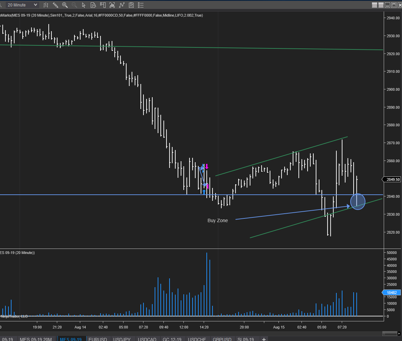Switch to the GBPUSD tab
Screen dimensions: 402x341
222,339
